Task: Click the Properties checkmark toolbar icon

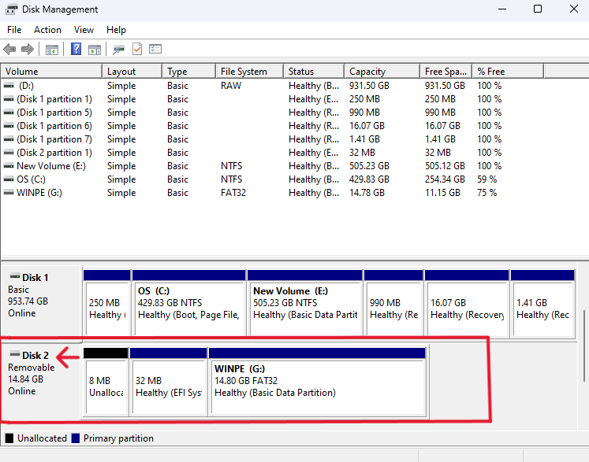Action: tap(137, 49)
